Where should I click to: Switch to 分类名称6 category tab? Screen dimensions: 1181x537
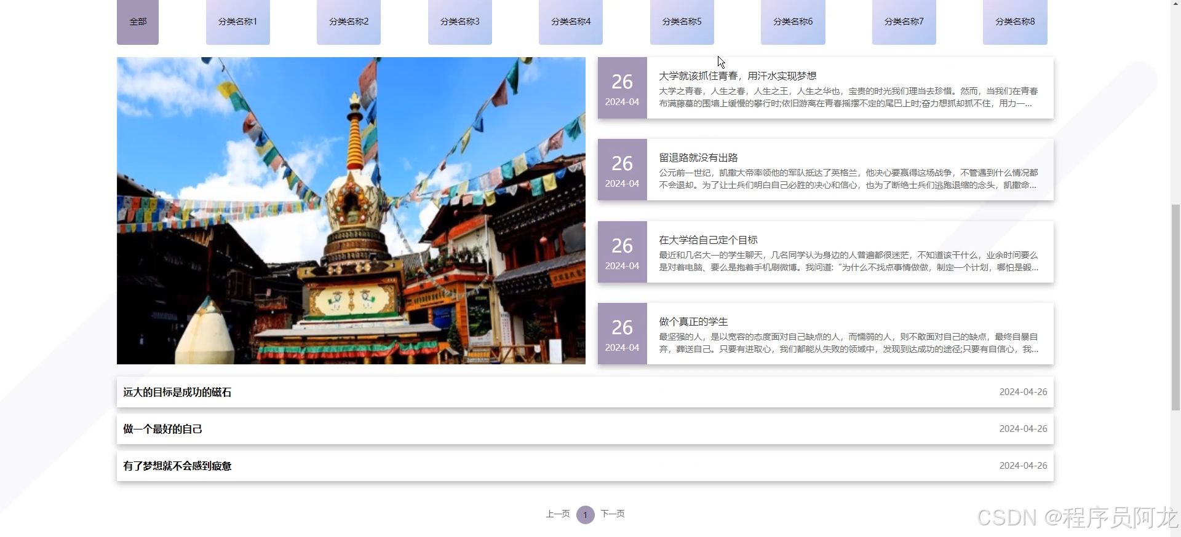pyautogui.click(x=793, y=22)
